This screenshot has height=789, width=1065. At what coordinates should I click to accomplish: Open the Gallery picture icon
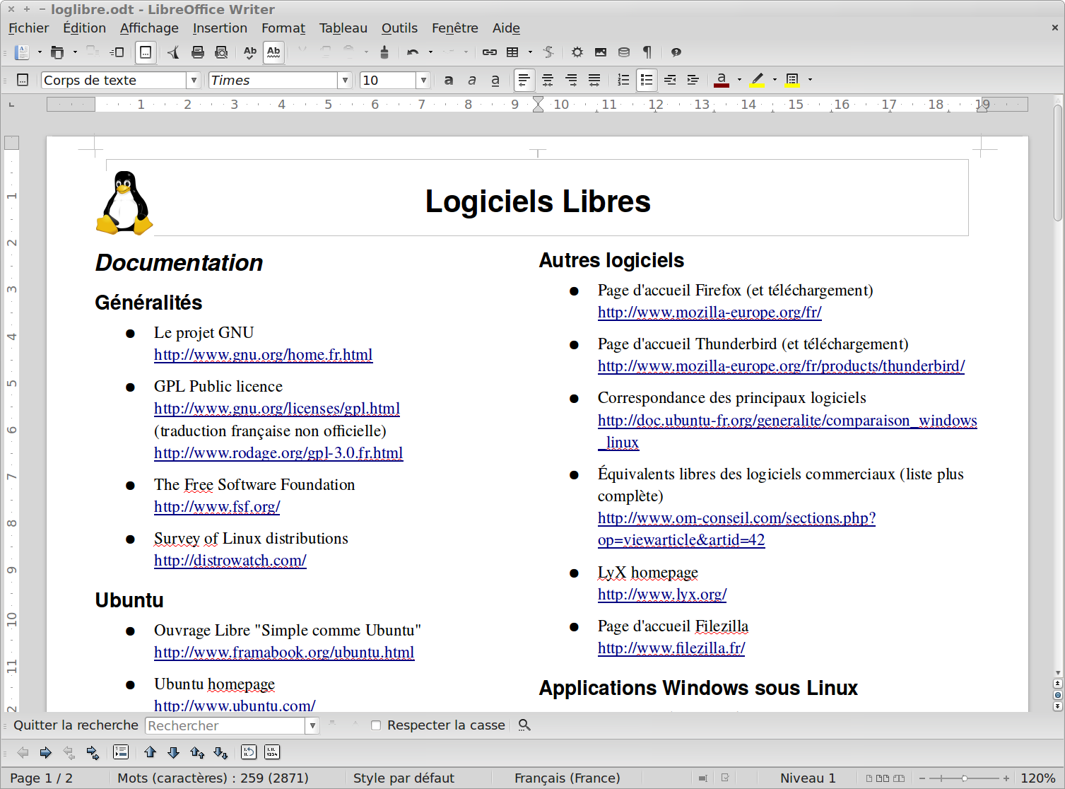point(601,52)
